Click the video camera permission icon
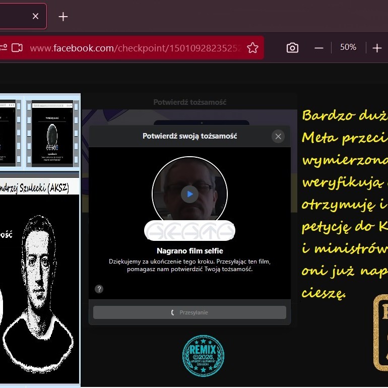The width and height of the screenshot is (388, 388). (17, 48)
